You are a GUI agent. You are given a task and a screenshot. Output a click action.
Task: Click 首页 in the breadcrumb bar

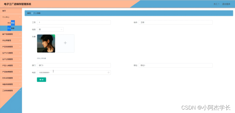(x=29, y=13)
